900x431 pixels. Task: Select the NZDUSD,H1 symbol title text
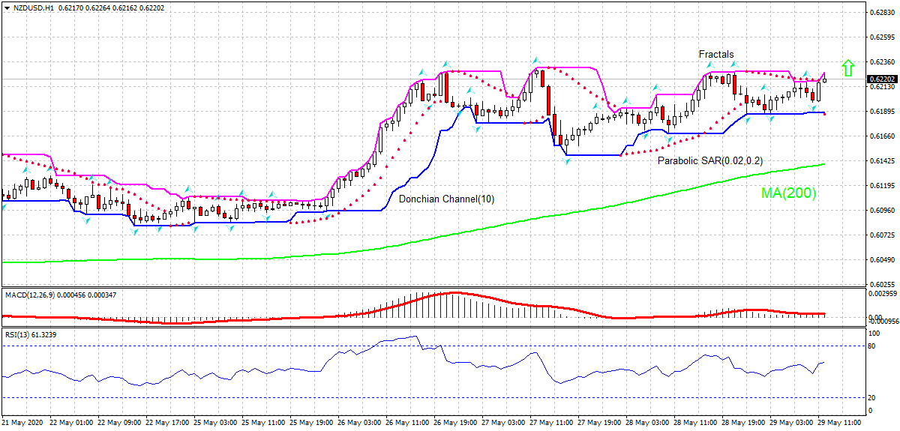[33, 7]
